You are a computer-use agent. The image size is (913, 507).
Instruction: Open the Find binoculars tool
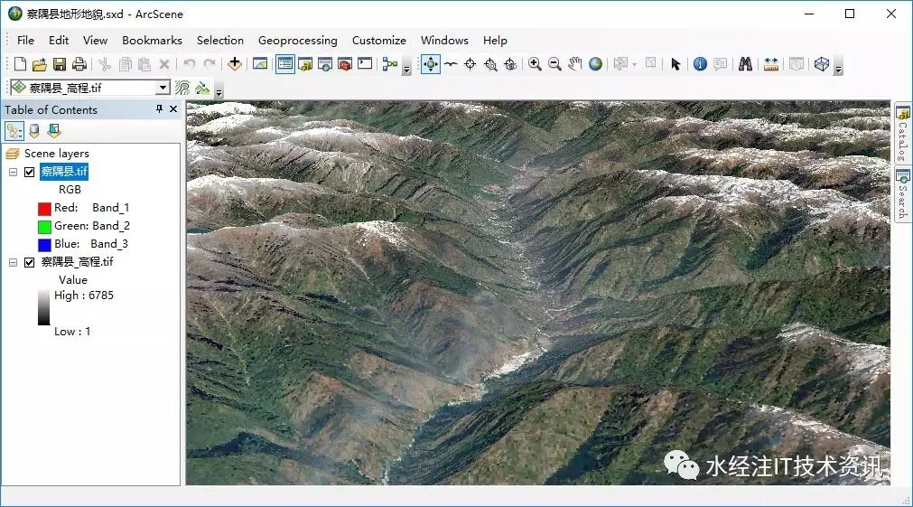tap(745, 64)
